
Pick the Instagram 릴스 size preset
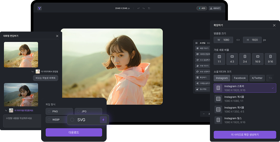(x=245, y=120)
